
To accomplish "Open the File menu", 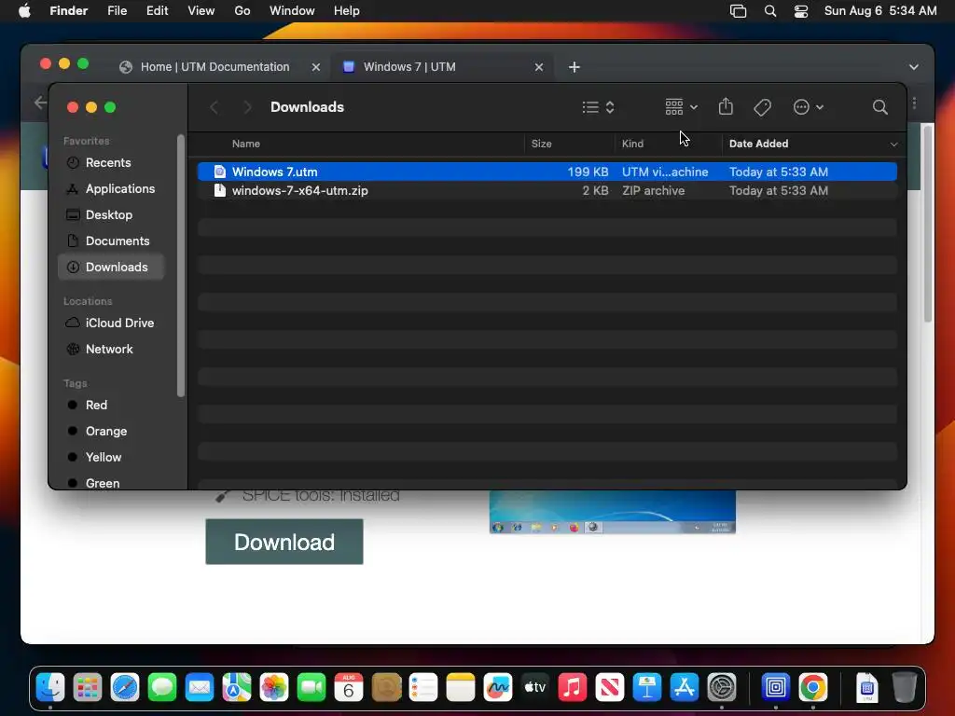I will tap(117, 11).
